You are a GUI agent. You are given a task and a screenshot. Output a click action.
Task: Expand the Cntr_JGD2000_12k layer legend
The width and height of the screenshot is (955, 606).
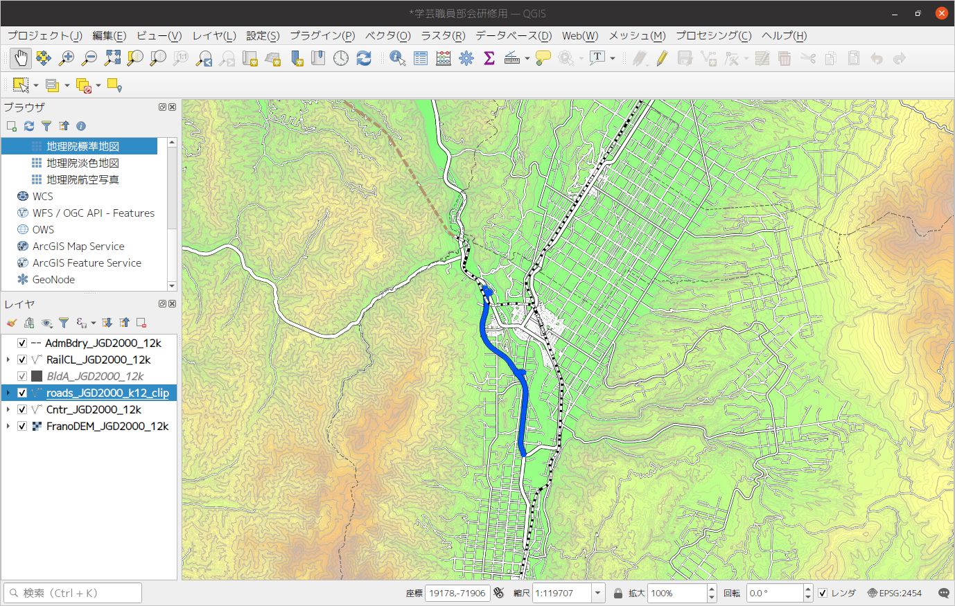pos(8,409)
